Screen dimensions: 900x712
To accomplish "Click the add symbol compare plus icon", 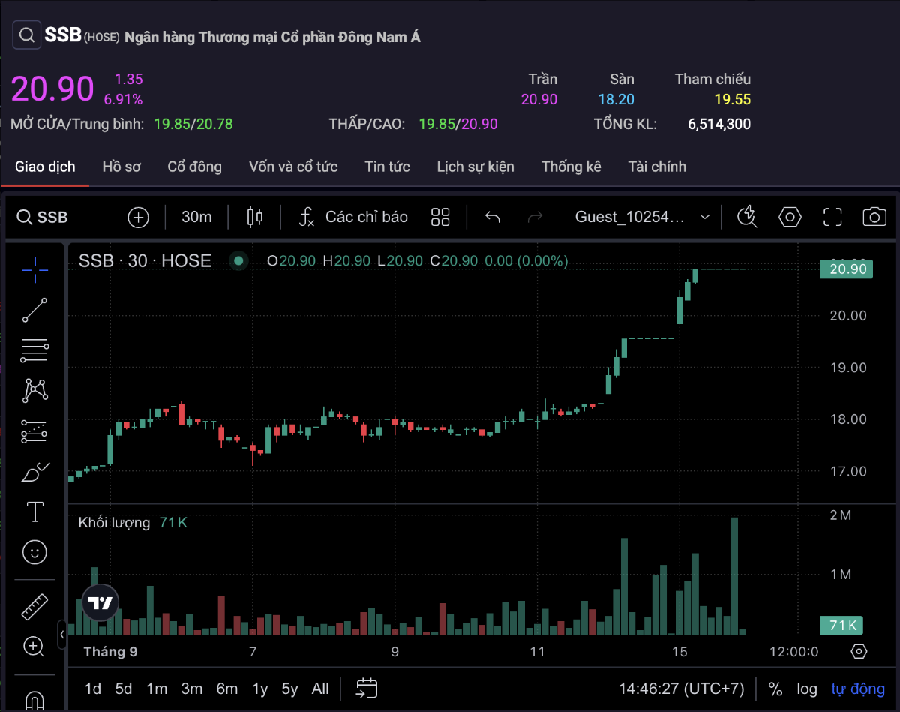I will click(x=139, y=218).
